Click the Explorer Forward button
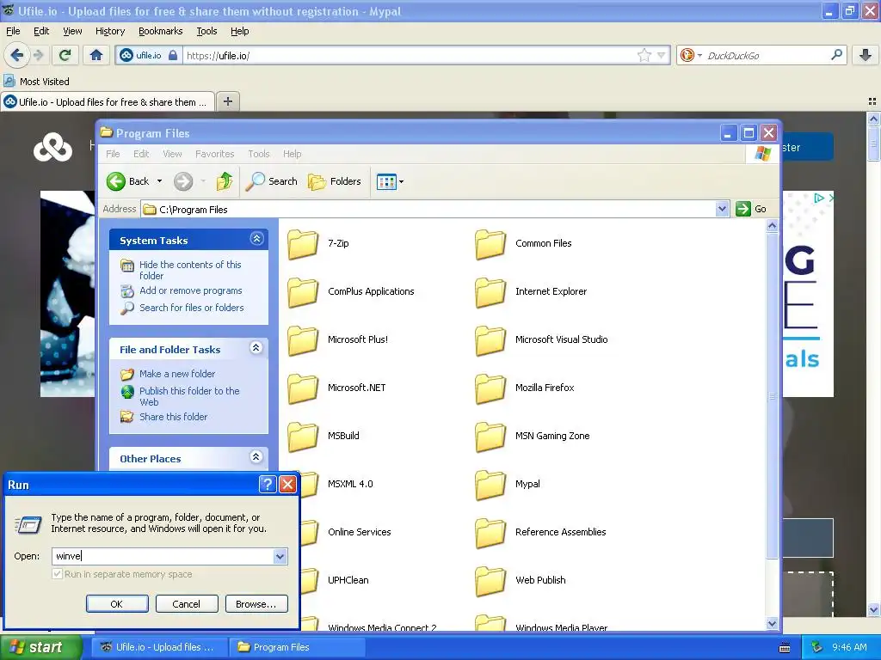Image resolution: width=881 pixels, height=660 pixels. pos(183,181)
